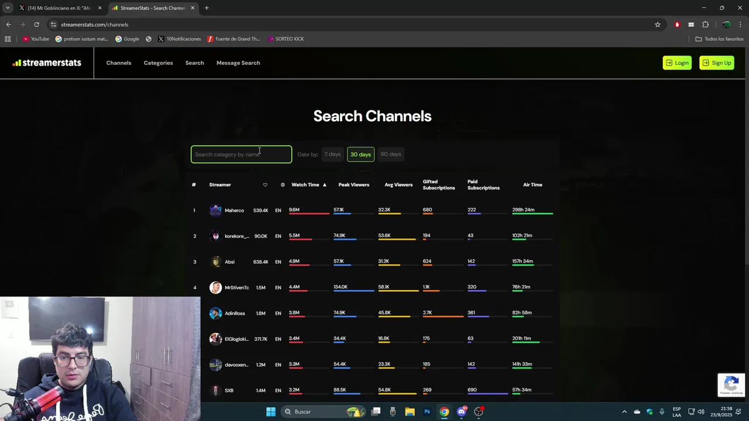Open the tab search dropdown
Image resolution: width=749 pixels, height=421 pixels.
coord(8,8)
